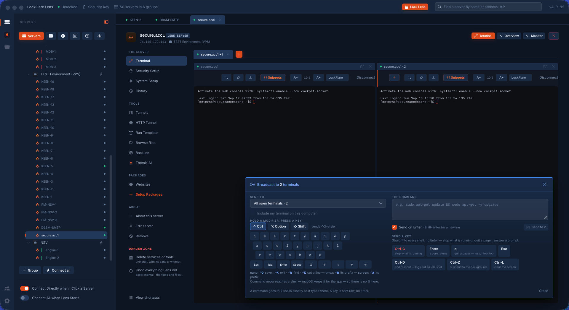Open the folder icon in the left rail
The image size is (569, 310).
(x=7, y=47)
